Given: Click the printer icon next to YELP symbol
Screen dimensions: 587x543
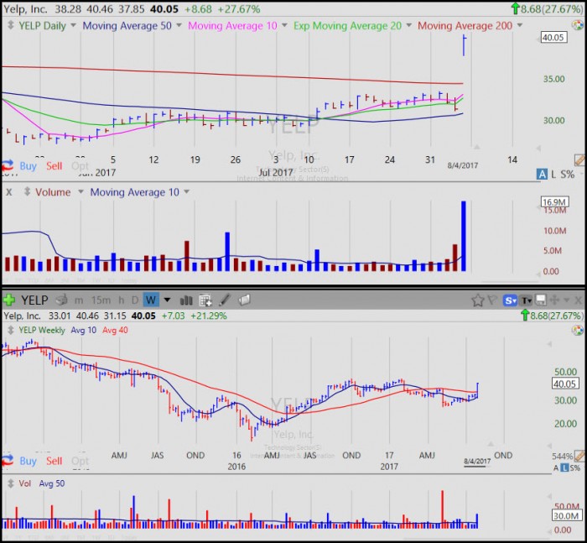Looking at the screenshot, I should click(61, 300).
